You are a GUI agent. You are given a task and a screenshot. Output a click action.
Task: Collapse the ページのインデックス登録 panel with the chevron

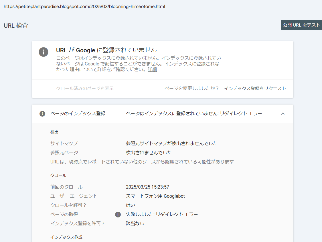point(283,113)
